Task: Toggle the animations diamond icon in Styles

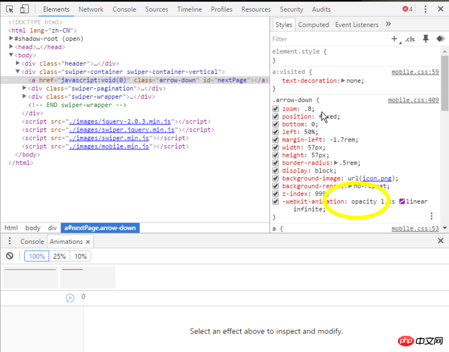Action: (441, 39)
